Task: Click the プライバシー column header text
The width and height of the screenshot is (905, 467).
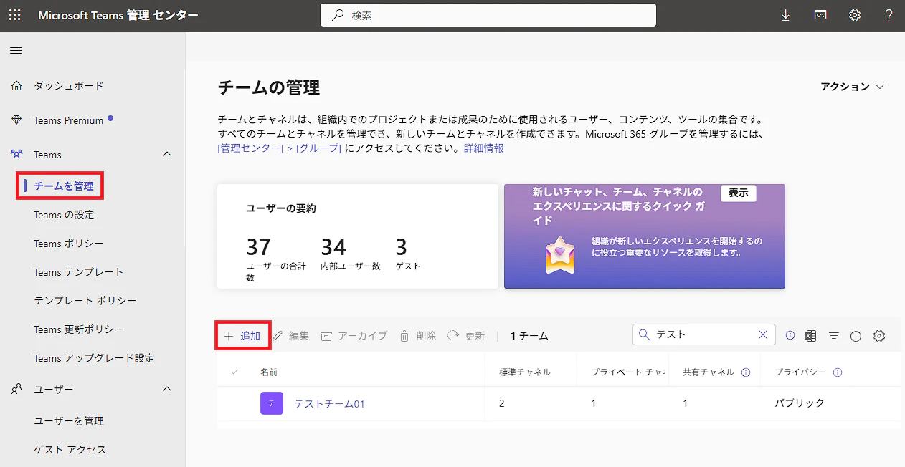Action: tap(800, 372)
